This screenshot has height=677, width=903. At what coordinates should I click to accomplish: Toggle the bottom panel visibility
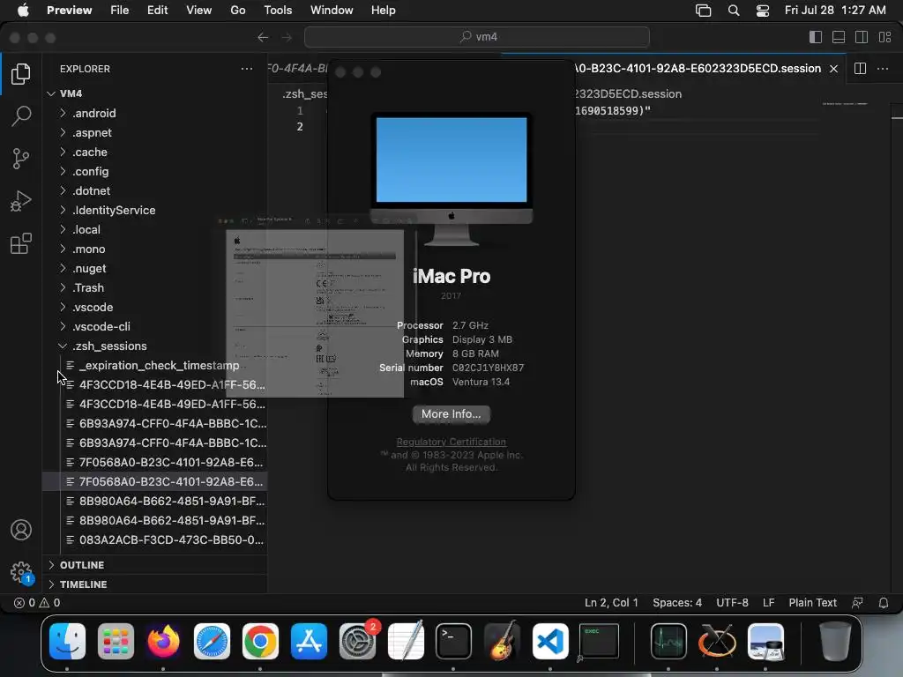click(839, 37)
